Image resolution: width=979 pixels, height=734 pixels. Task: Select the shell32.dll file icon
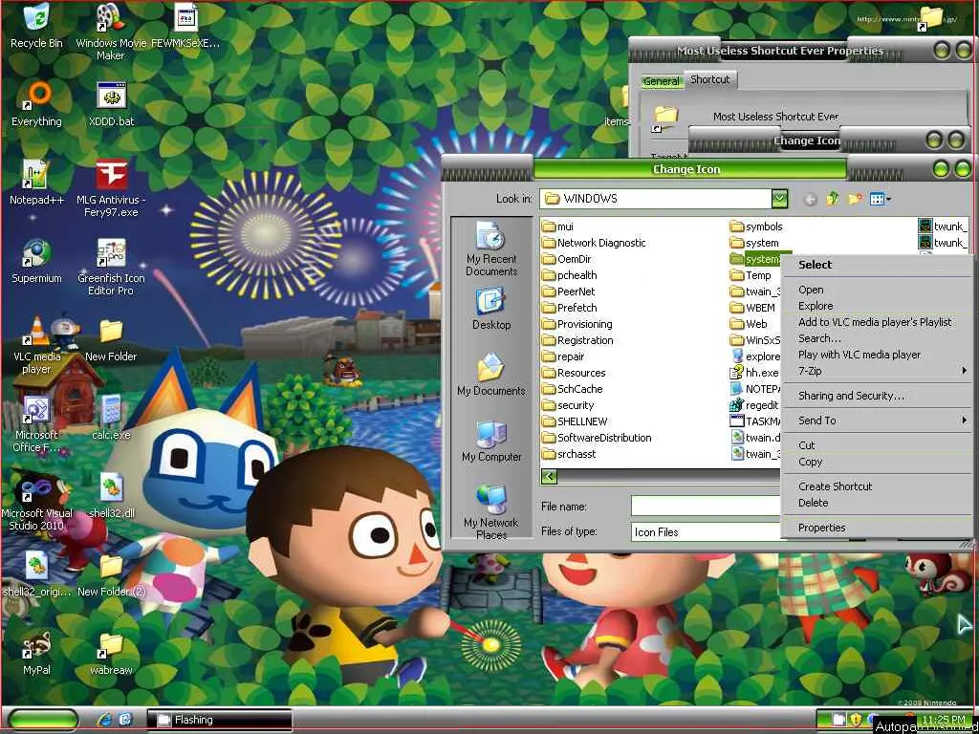coord(111,496)
